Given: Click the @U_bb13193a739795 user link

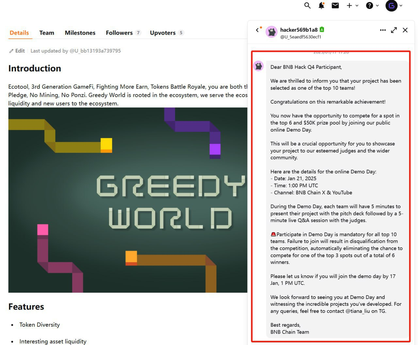Looking at the screenshot, I should (95, 51).
